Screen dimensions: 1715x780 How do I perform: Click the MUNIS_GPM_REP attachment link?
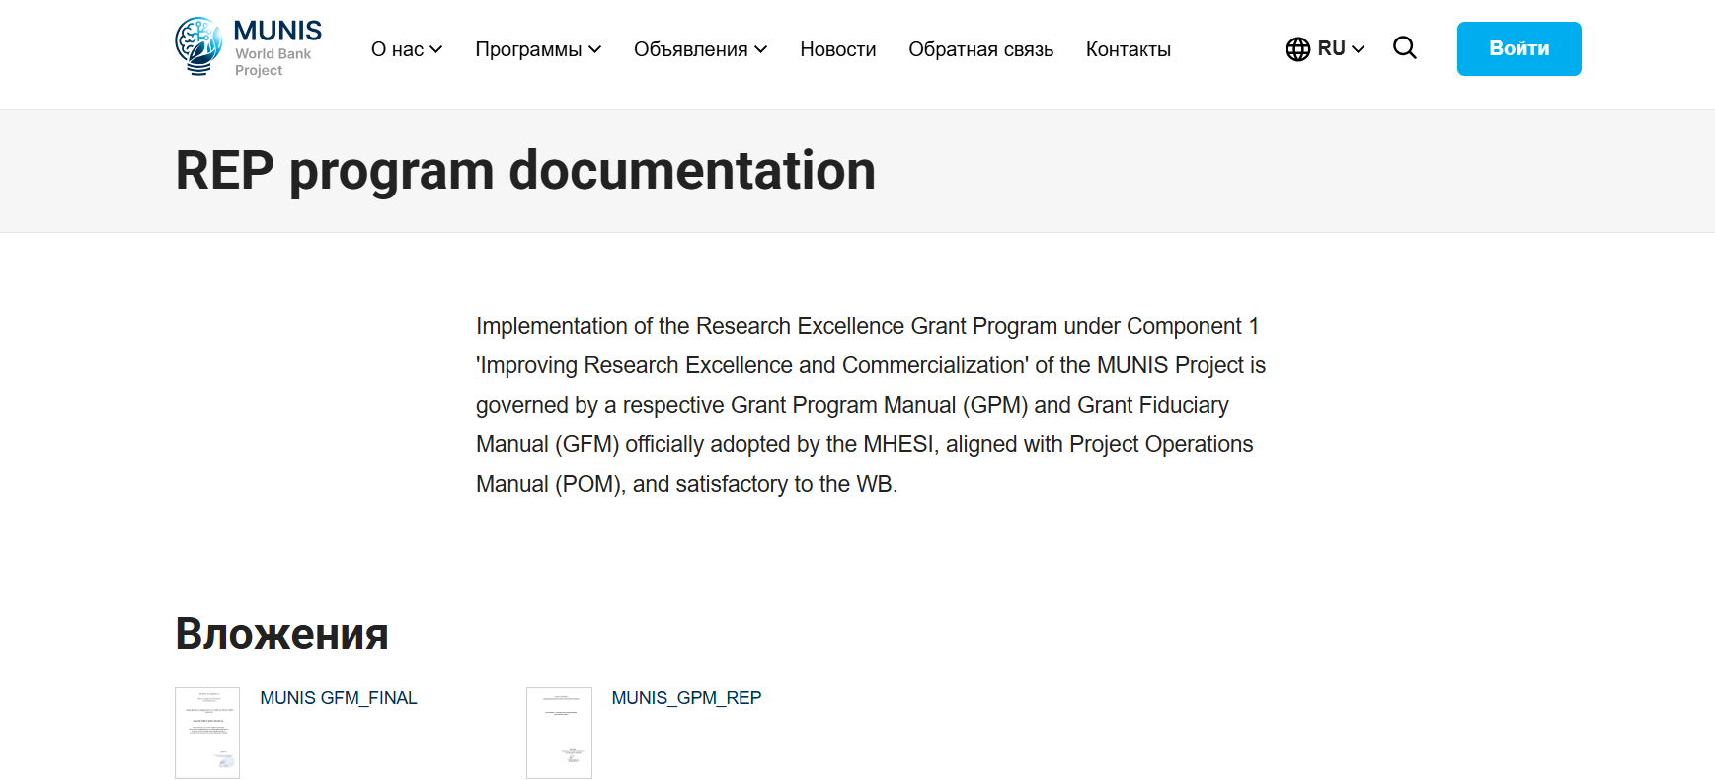(686, 698)
